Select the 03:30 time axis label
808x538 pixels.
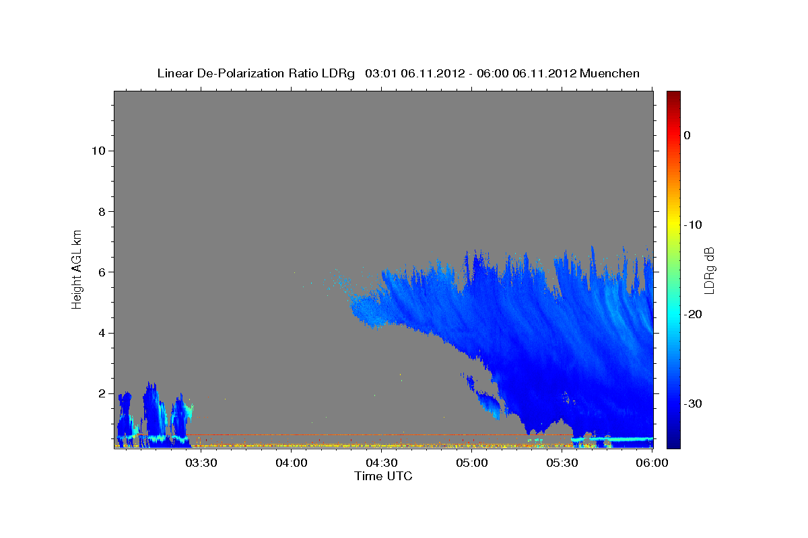point(201,463)
